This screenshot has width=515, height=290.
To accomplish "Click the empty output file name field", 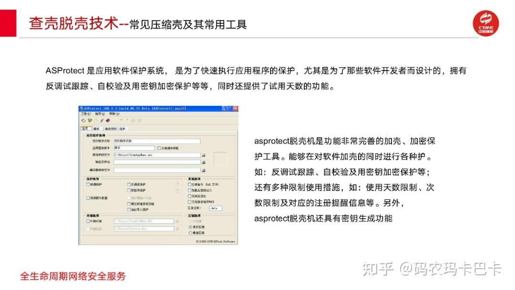I will click(x=157, y=162).
